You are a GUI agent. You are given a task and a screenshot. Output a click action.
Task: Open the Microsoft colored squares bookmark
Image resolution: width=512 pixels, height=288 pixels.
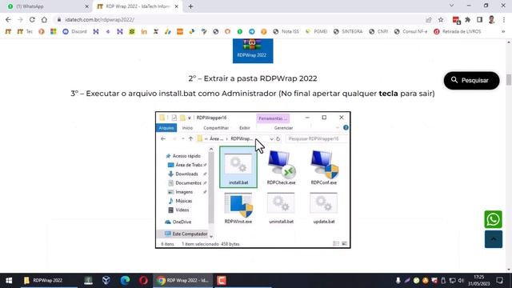pos(54,32)
